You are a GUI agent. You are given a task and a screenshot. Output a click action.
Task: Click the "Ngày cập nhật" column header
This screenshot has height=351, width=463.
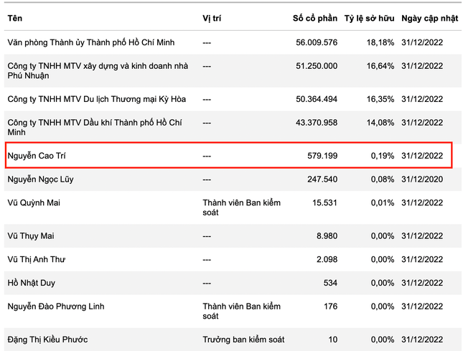[x=429, y=17]
